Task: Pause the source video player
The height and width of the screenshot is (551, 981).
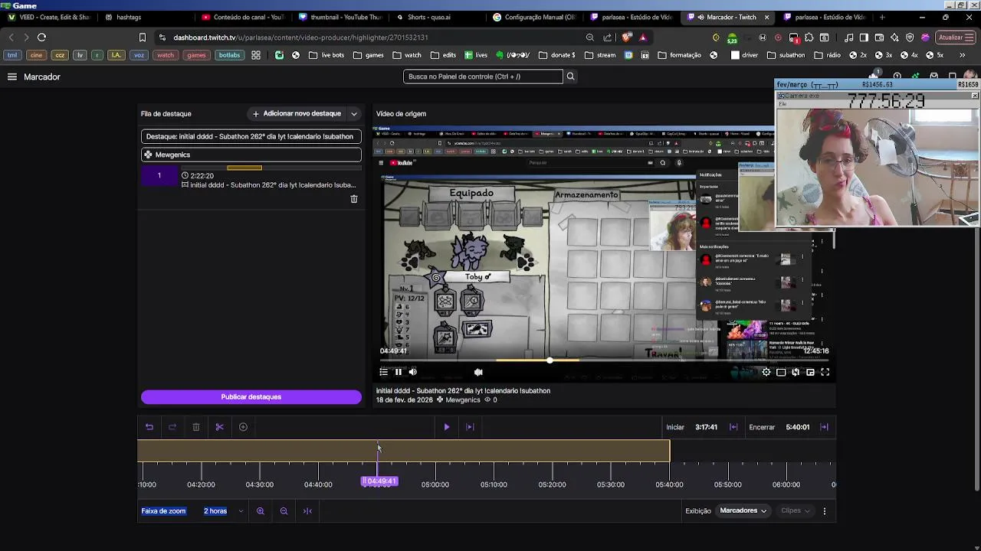Action: click(398, 372)
